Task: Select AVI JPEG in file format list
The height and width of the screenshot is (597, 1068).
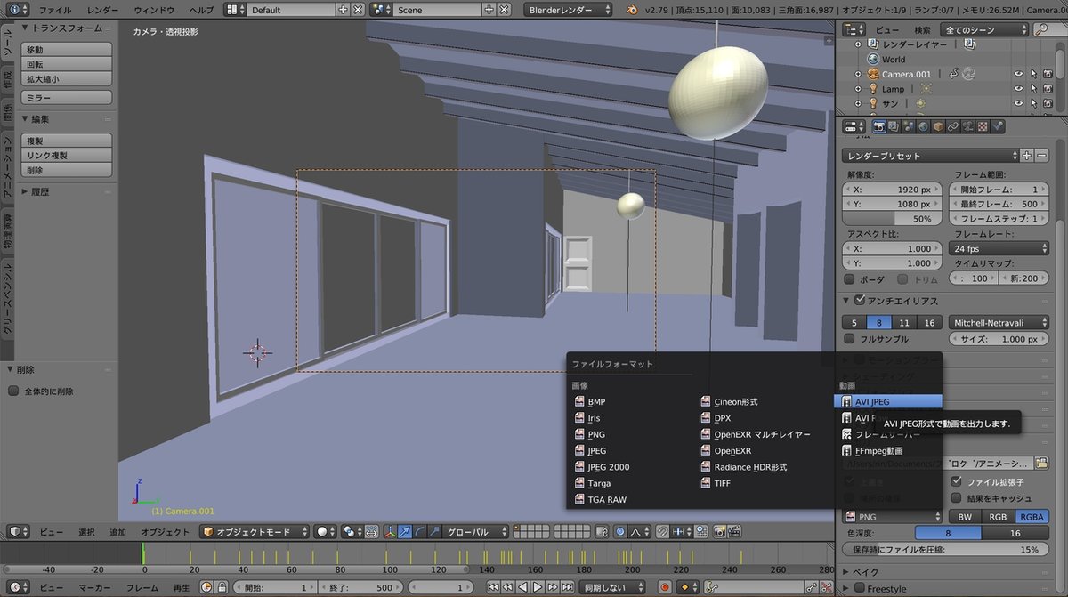Action: coord(887,401)
